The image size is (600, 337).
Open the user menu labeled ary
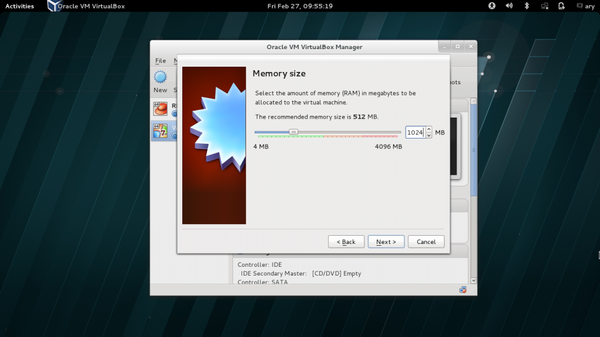coord(585,6)
